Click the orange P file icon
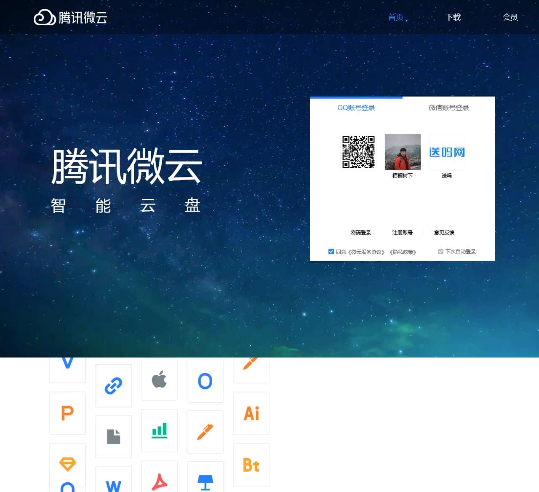 [x=67, y=413]
